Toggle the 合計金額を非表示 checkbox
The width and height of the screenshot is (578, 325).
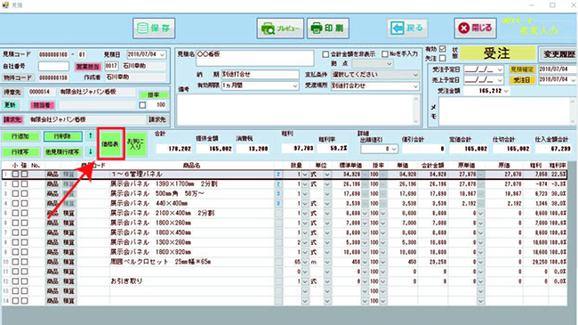click(x=325, y=54)
